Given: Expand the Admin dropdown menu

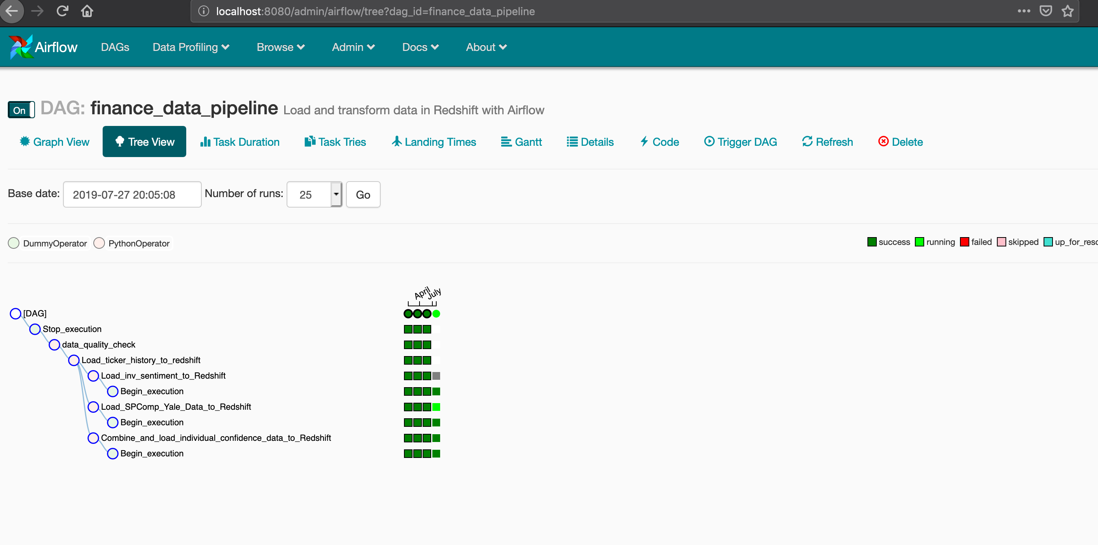Looking at the screenshot, I should point(353,47).
